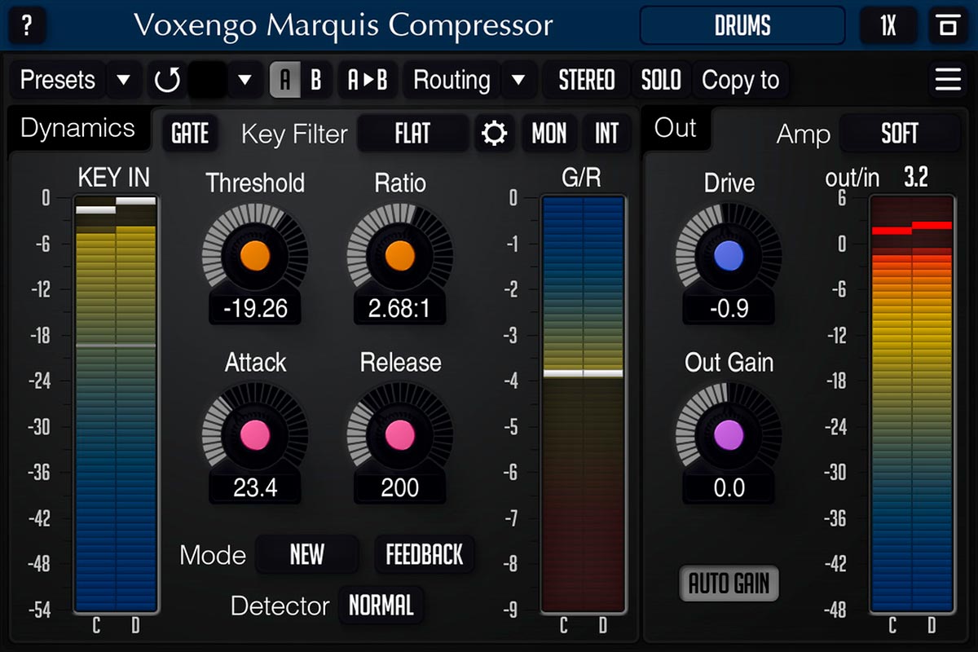Open the NORMAL detector selector

(x=381, y=606)
